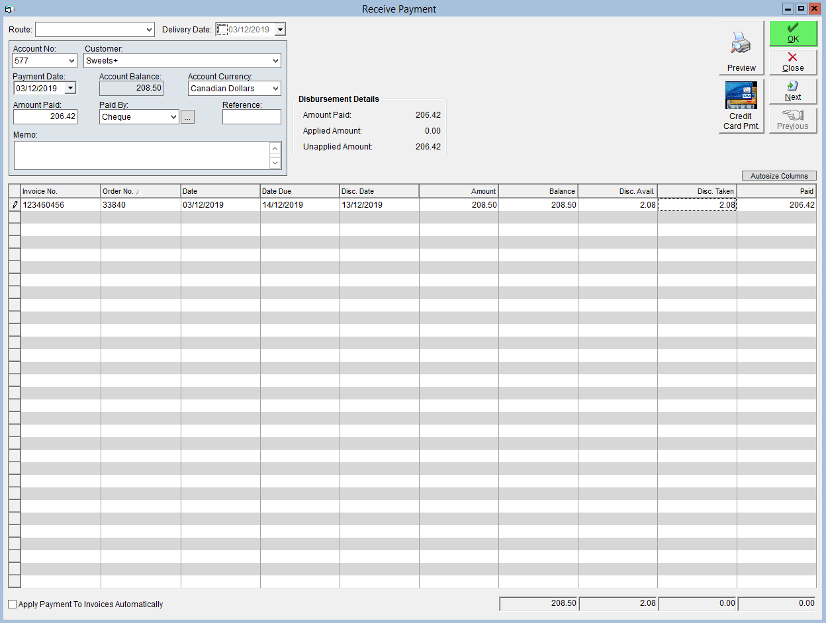The image size is (826, 623).
Task: Click into the Reference input field
Action: pos(252,117)
